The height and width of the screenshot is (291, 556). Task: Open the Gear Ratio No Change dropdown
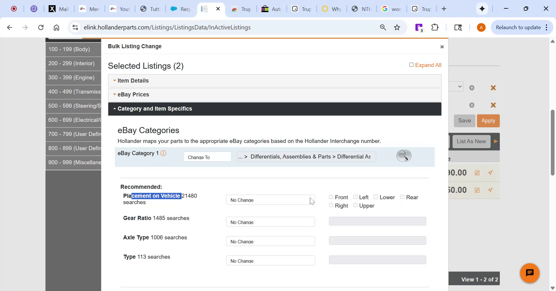[x=270, y=222]
